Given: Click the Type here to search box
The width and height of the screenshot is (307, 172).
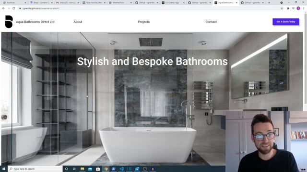Looking at the screenshot, I should coord(35,169).
